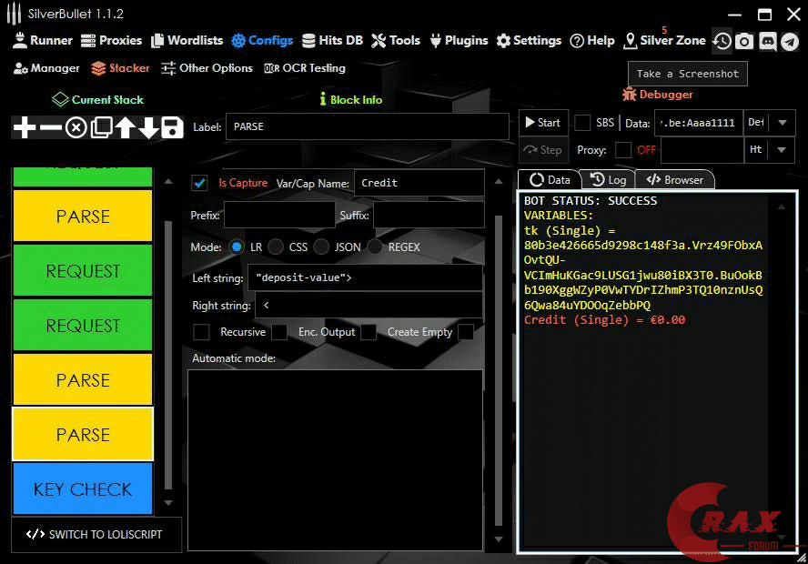Clone the selected block with the copy icon
Viewport: 808px width, 564px height.
click(x=102, y=127)
